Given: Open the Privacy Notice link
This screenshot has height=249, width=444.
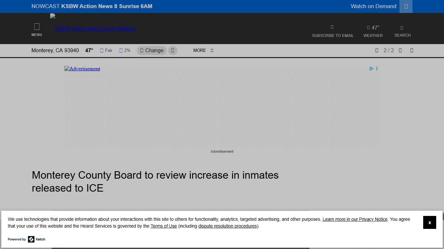Looking at the screenshot, I should click(x=355, y=219).
